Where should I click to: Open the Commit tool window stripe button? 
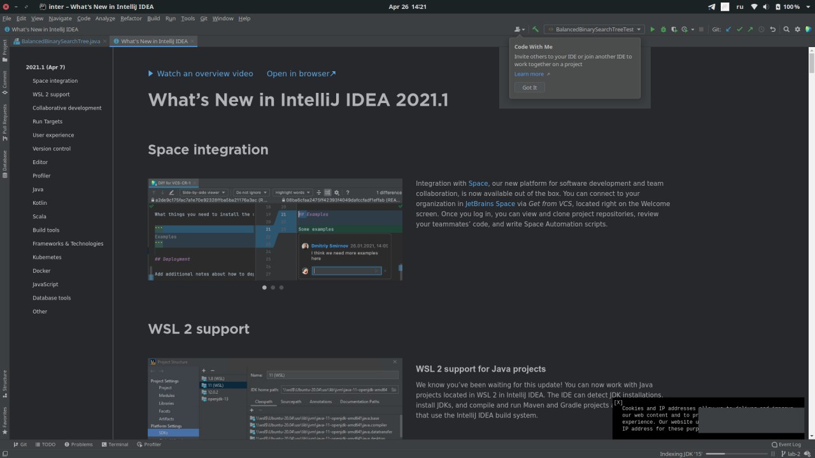pos(4,82)
